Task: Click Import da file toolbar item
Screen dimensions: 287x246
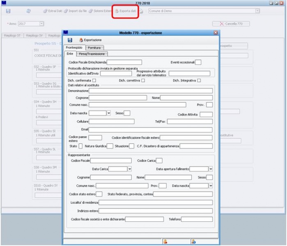Action: (75, 11)
